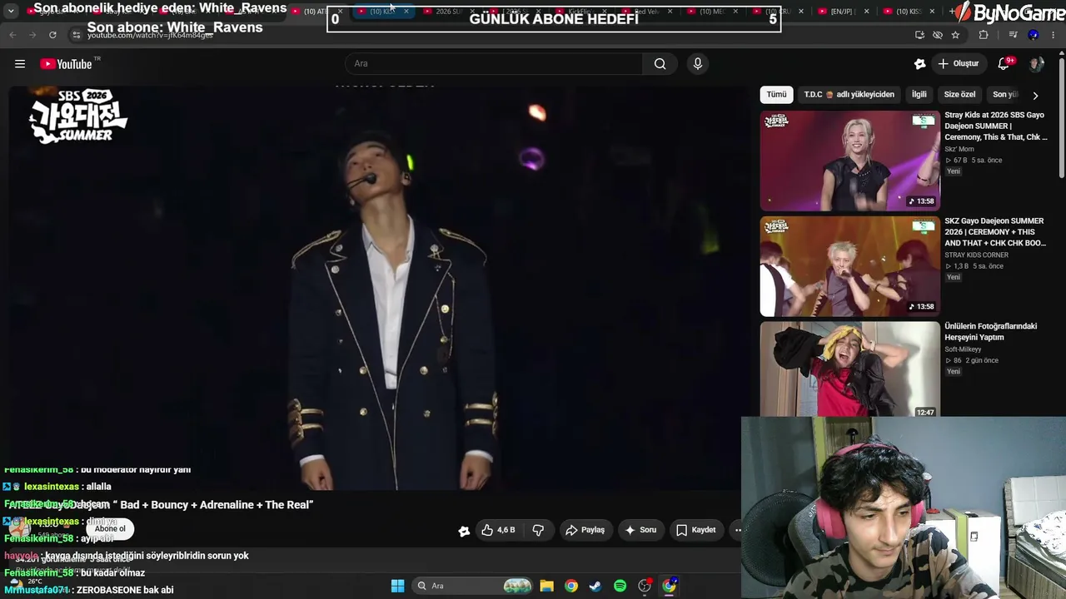Subscribe with the Abone ol button
The image size is (1066, 599).
110,529
